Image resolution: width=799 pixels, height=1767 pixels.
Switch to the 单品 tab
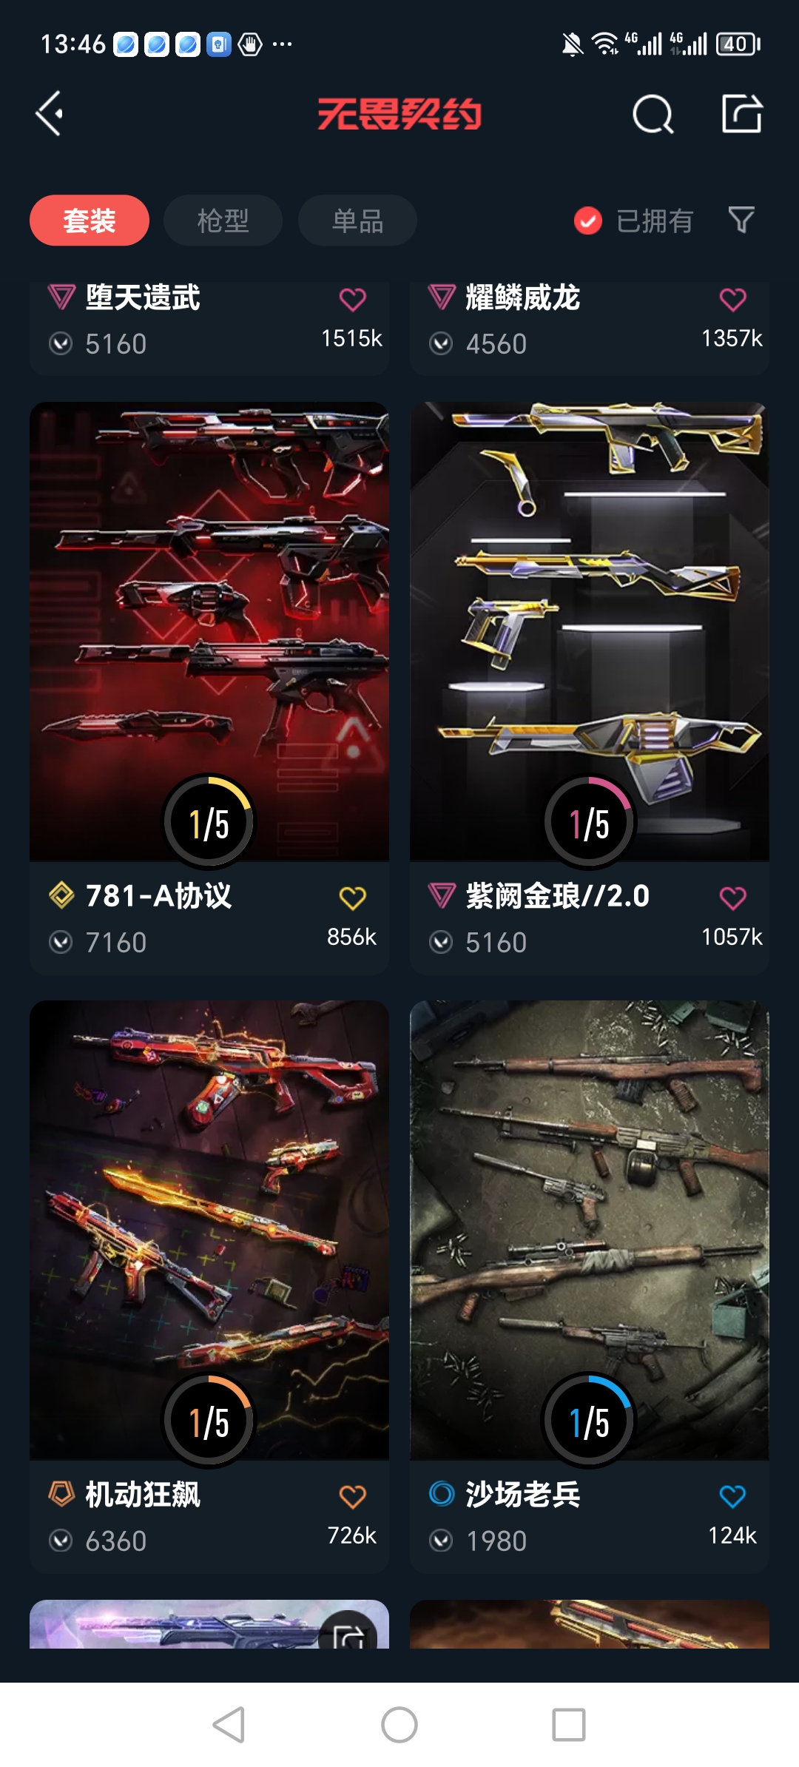[357, 221]
